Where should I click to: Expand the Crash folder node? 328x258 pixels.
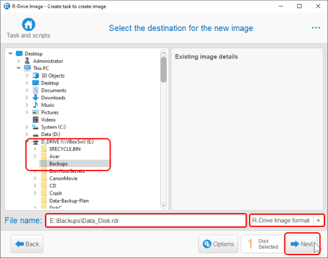[35, 193]
